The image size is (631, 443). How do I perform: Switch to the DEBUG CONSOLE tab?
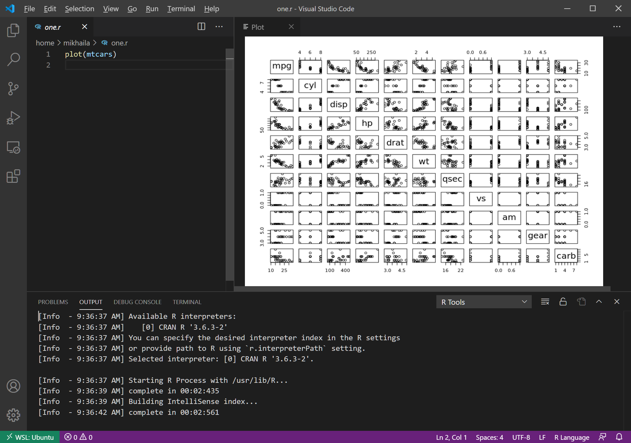click(x=137, y=302)
